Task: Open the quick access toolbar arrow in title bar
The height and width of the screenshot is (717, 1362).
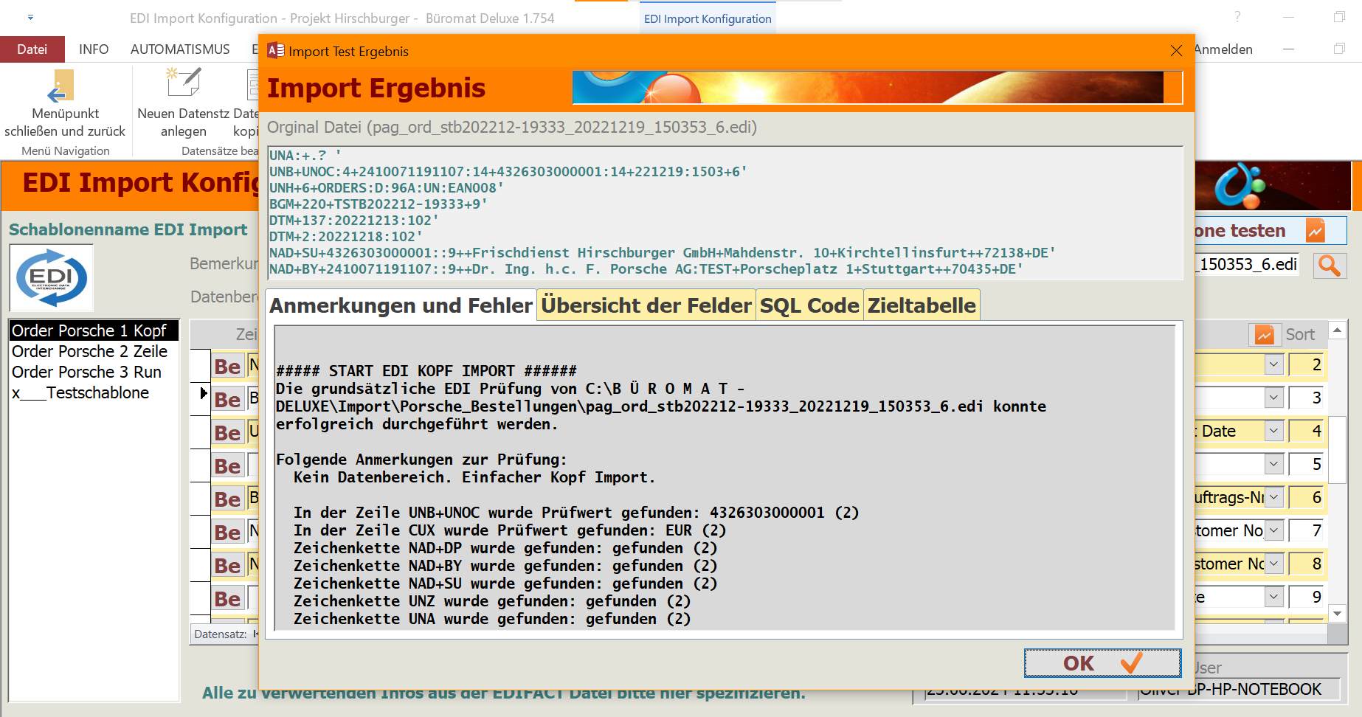Action: 30,17
